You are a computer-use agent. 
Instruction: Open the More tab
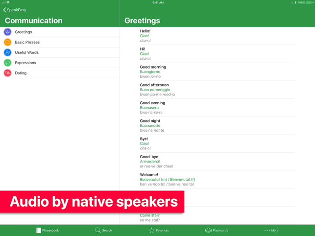(x=271, y=230)
